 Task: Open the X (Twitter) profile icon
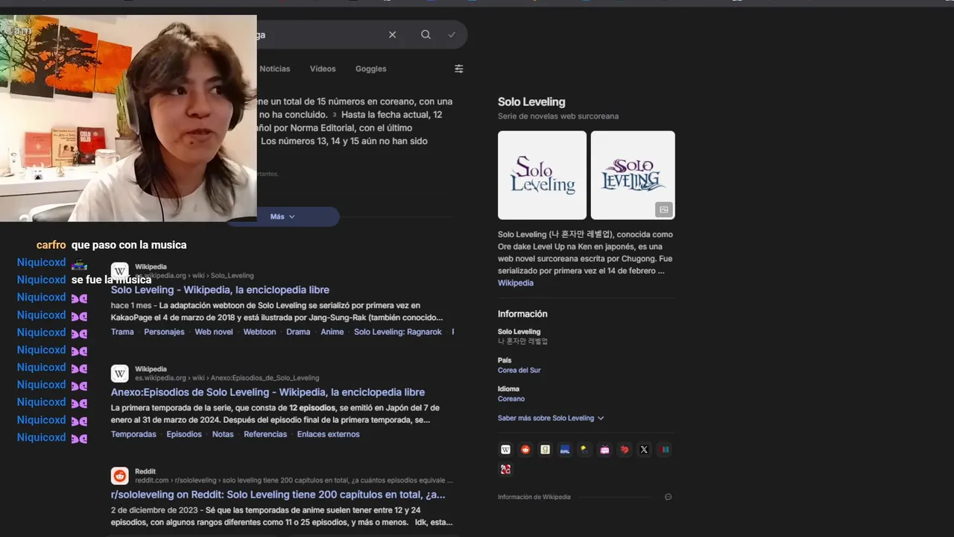644,449
